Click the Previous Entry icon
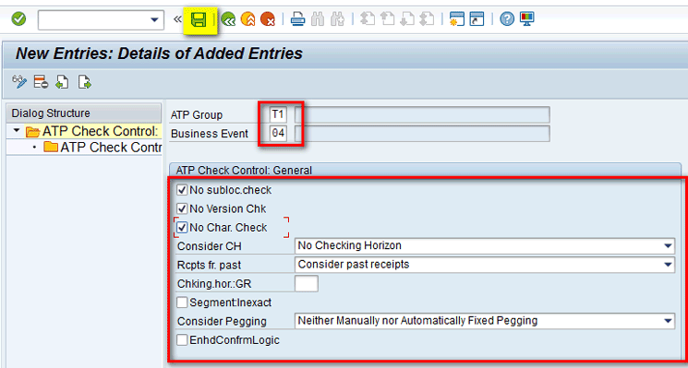The width and height of the screenshot is (688, 368). tap(62, 82)
